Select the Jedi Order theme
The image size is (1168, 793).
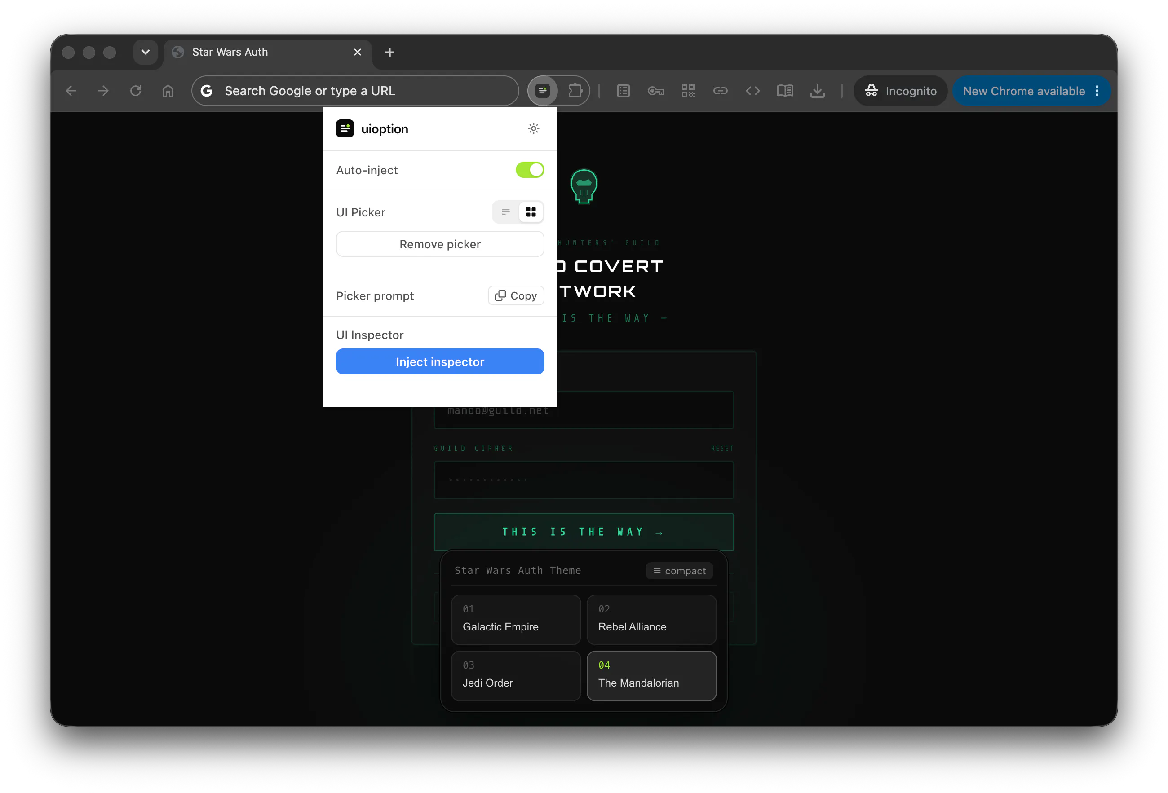tap(516, 677)
